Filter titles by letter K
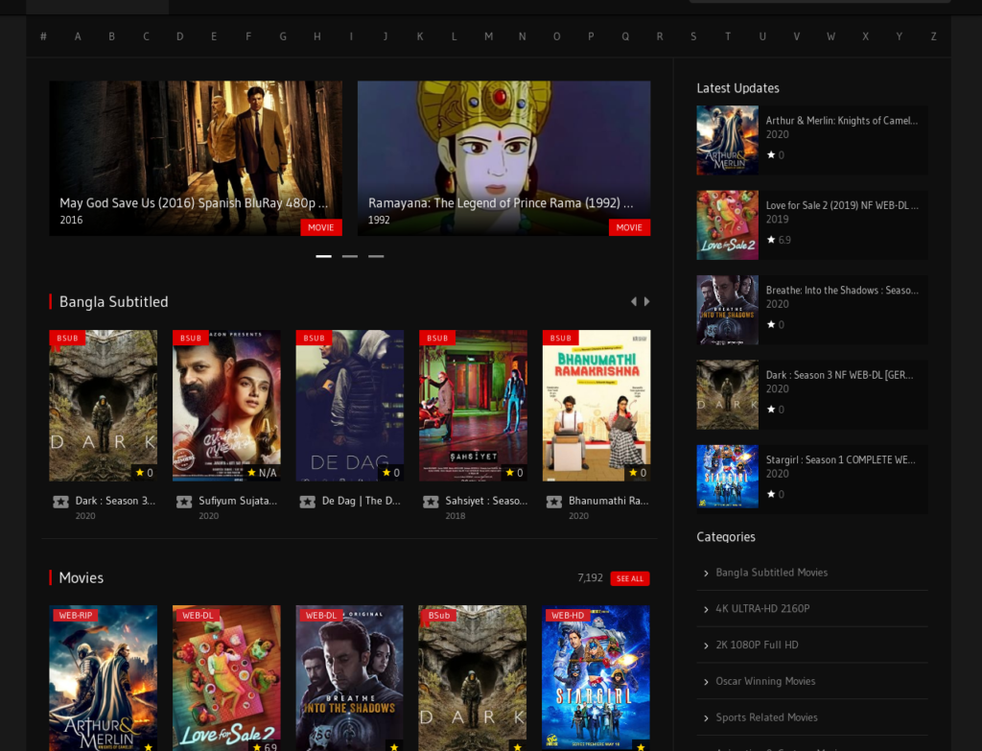 coord(420,36)
